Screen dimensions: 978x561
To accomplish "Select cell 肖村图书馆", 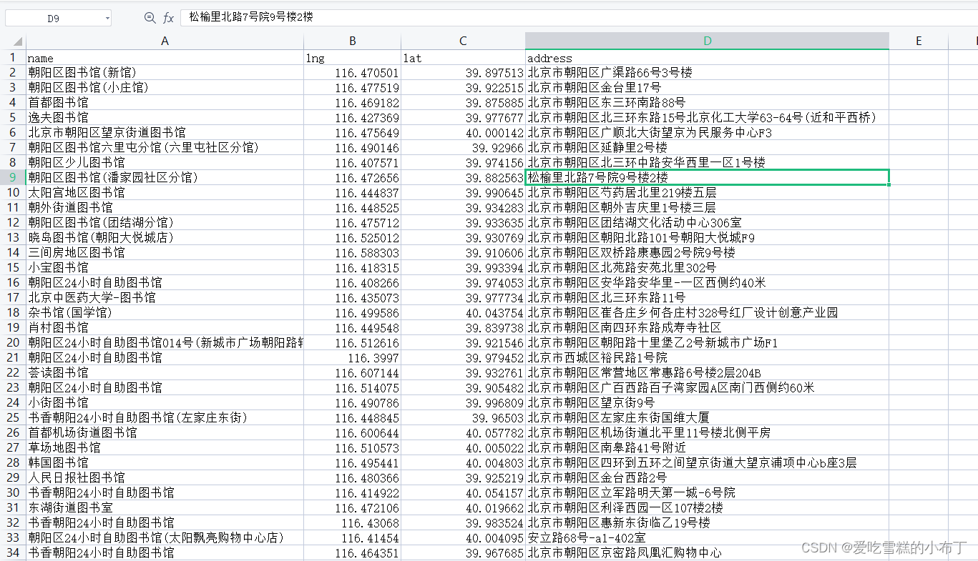I will [x=165, y=327].
